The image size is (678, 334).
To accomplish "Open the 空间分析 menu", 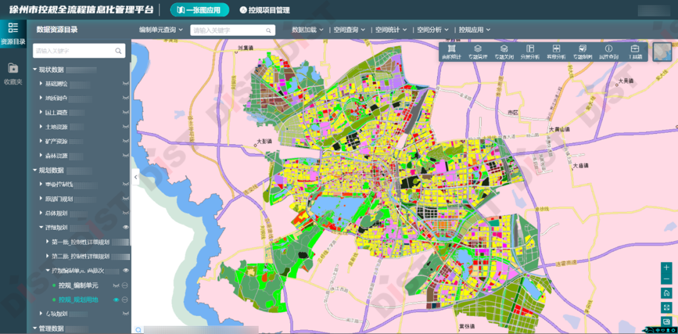I will coord(433,30).
